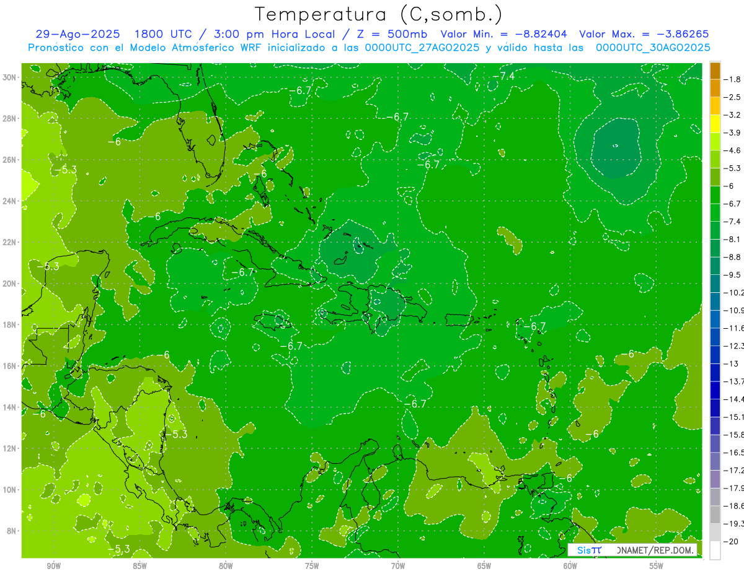
Task: Click "Valor Min. = -8.82404" in header
Action: point(505,34)
